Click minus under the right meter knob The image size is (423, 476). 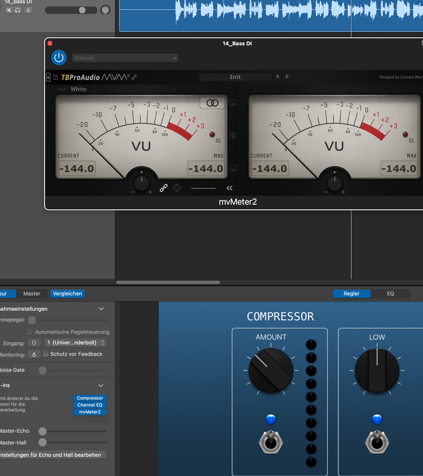click(x=326, y=192)
